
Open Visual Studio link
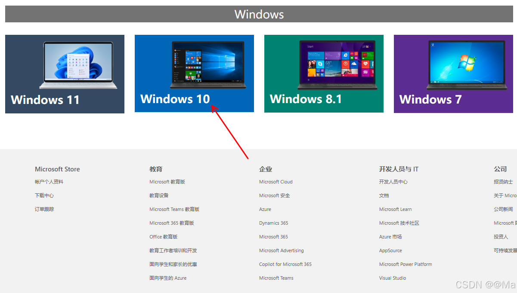[x=393, y=278]
